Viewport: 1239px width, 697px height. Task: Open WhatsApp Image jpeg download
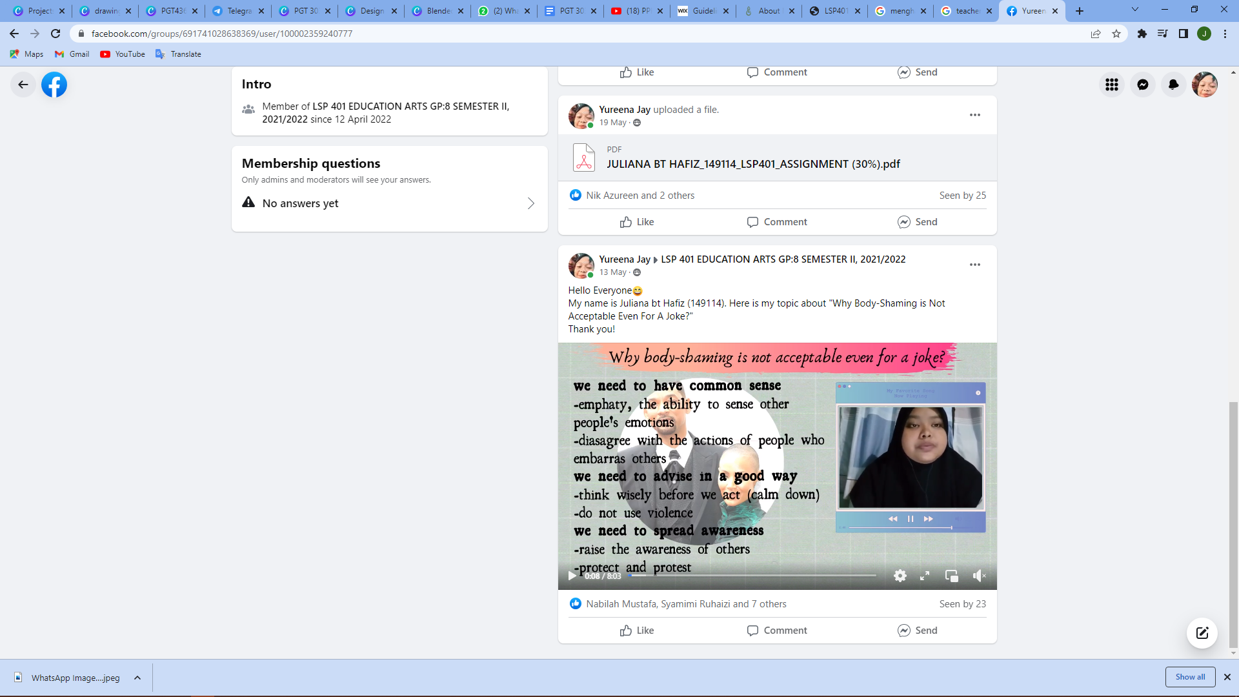tap(68, 678)
